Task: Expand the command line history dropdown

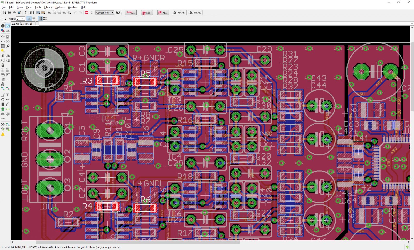Action: (x=412, y=24)
